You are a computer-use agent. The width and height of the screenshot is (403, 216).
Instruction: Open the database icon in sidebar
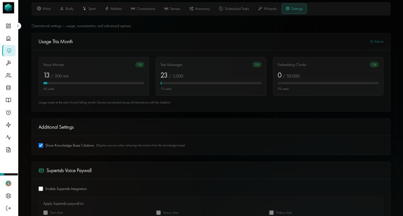[8, 88]
